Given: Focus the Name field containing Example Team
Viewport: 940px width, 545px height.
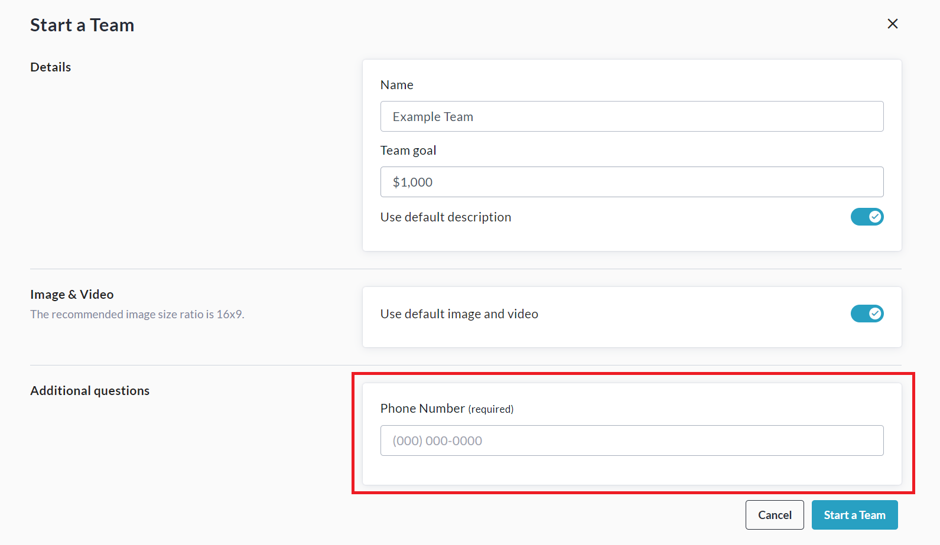Looking at the screenshot, I should 632,116.
